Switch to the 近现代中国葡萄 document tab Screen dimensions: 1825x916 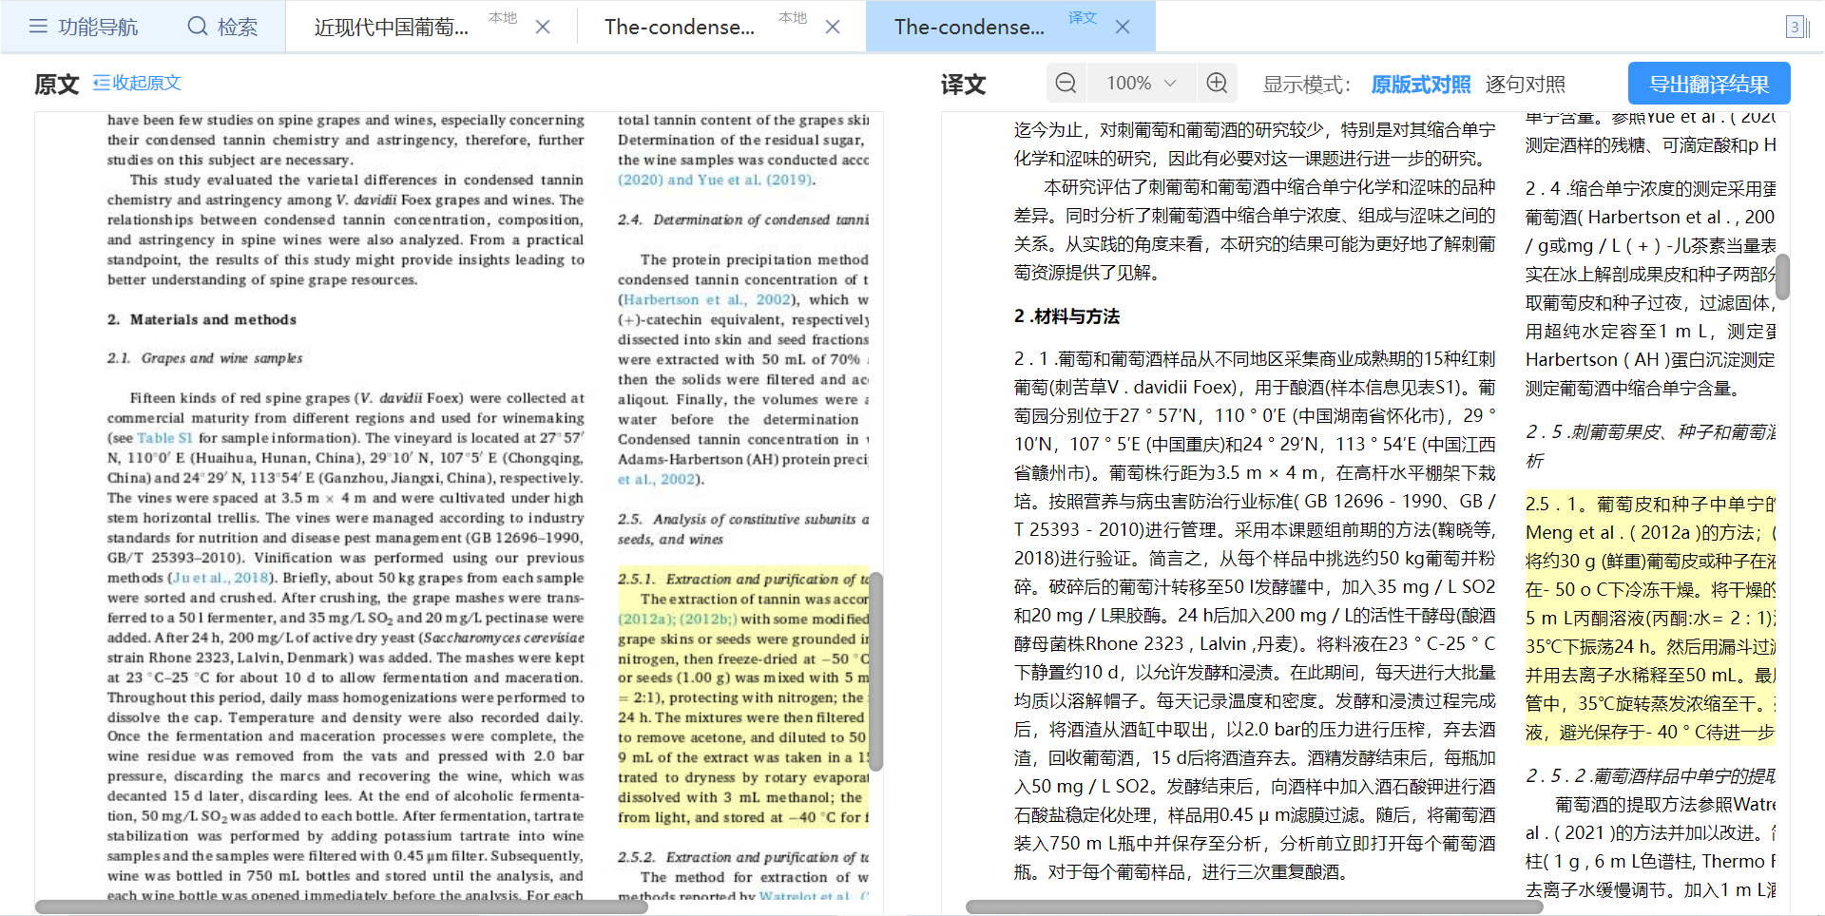(x=392, y=27)
